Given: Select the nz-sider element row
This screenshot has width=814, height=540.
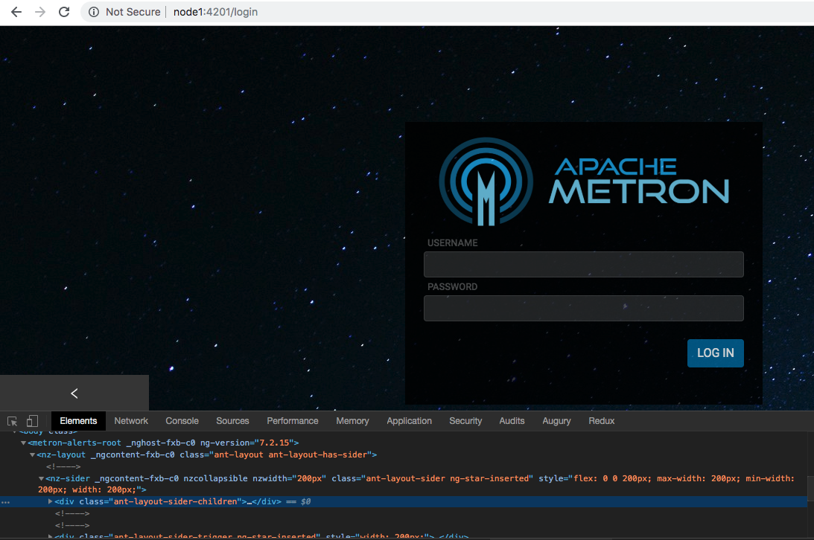Looking at the screenshot, I should [404, 484].
